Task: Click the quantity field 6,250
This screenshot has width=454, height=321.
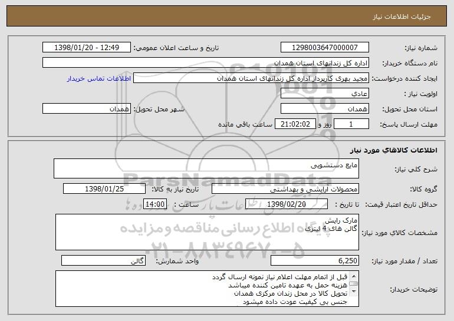Action: point(315,260)
